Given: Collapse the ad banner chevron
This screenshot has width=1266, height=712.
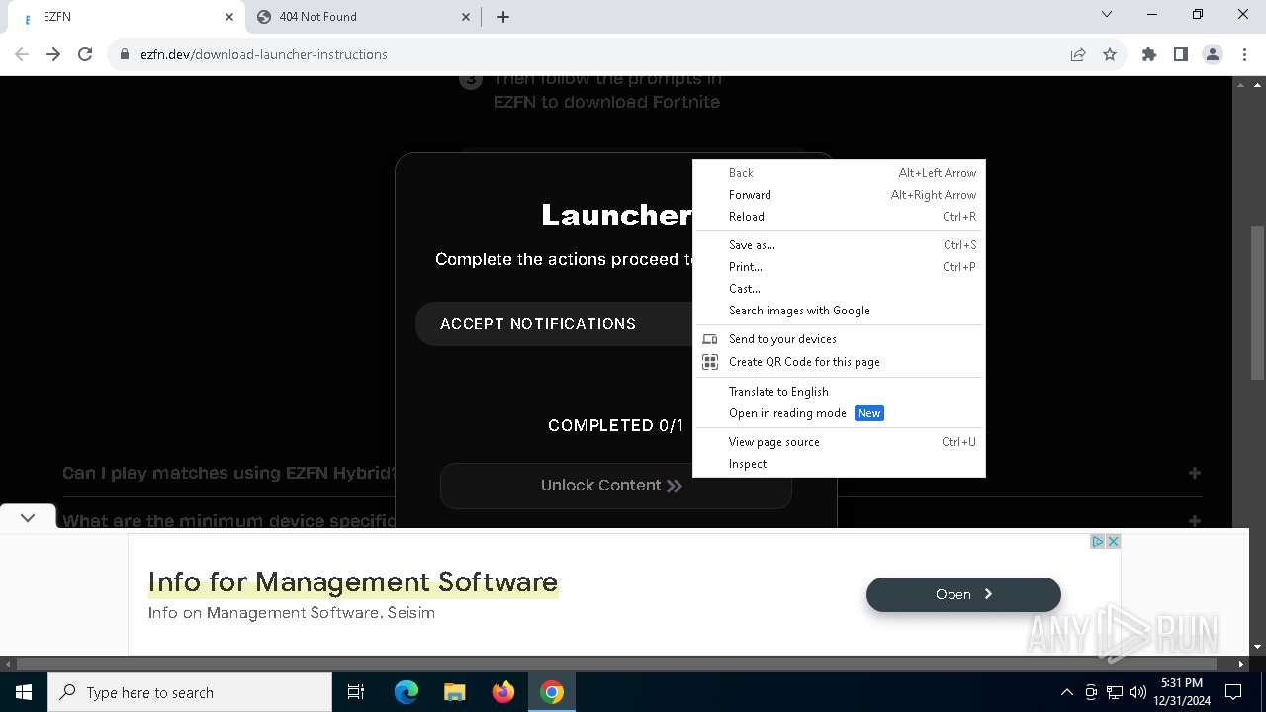Looking at the screenshot, I should tap(28, 517).
